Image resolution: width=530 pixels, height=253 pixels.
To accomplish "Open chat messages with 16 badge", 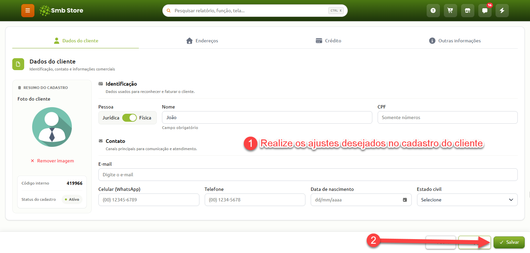I will pyautogui.click(x=485, y=11).
